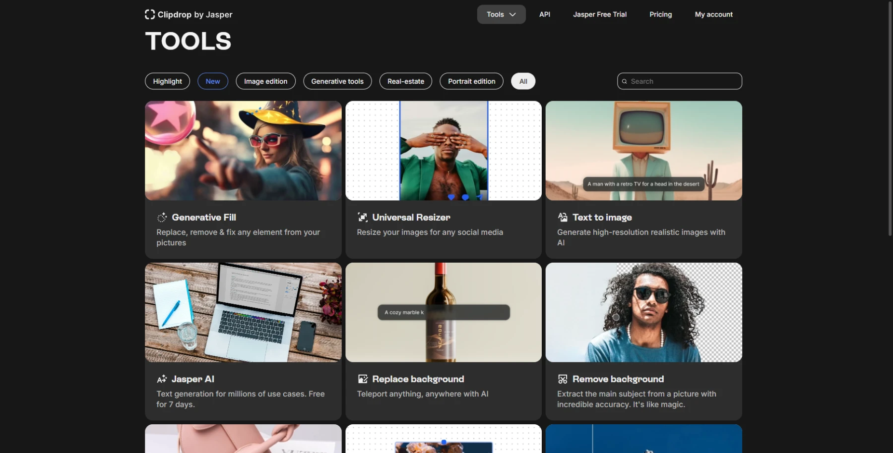The width and height of the screenshot is (893, 453).
Task: Open the Jasper Free Trial link
Action: pyautogui.click(x=600, y=14)
